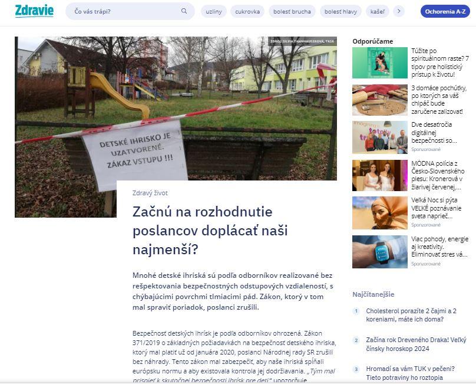Open most-read article about cholesterol
Image resolution: width=476 pixels, height=384 pixels.
tap(411, 315)
